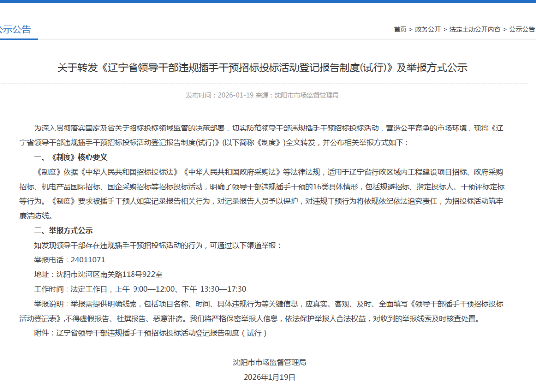Select the hotline number 24011071
This screenshot has height=391, width=536.
click(88, 258)
